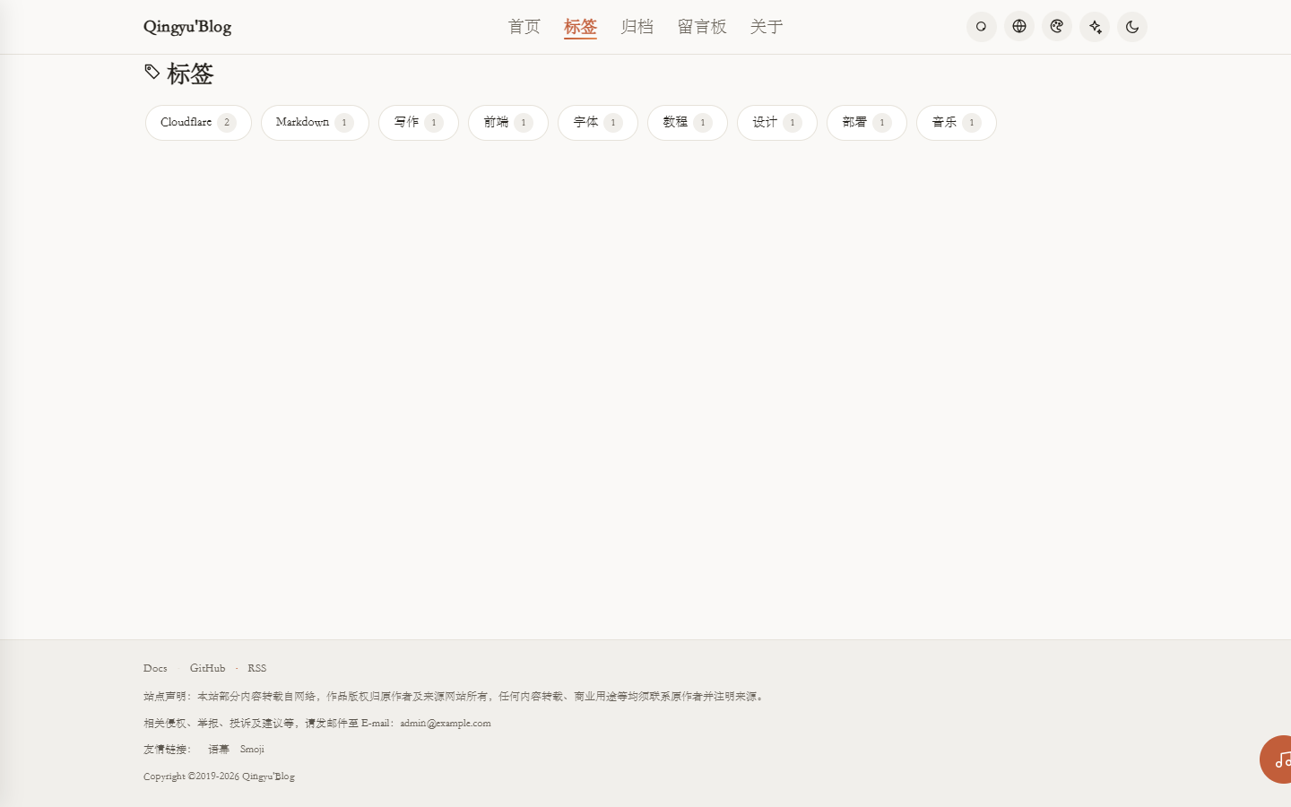Open the GitHub footer link
Image resolution: width=1291 pixels, height=807 pixels.
coord(207,668)
